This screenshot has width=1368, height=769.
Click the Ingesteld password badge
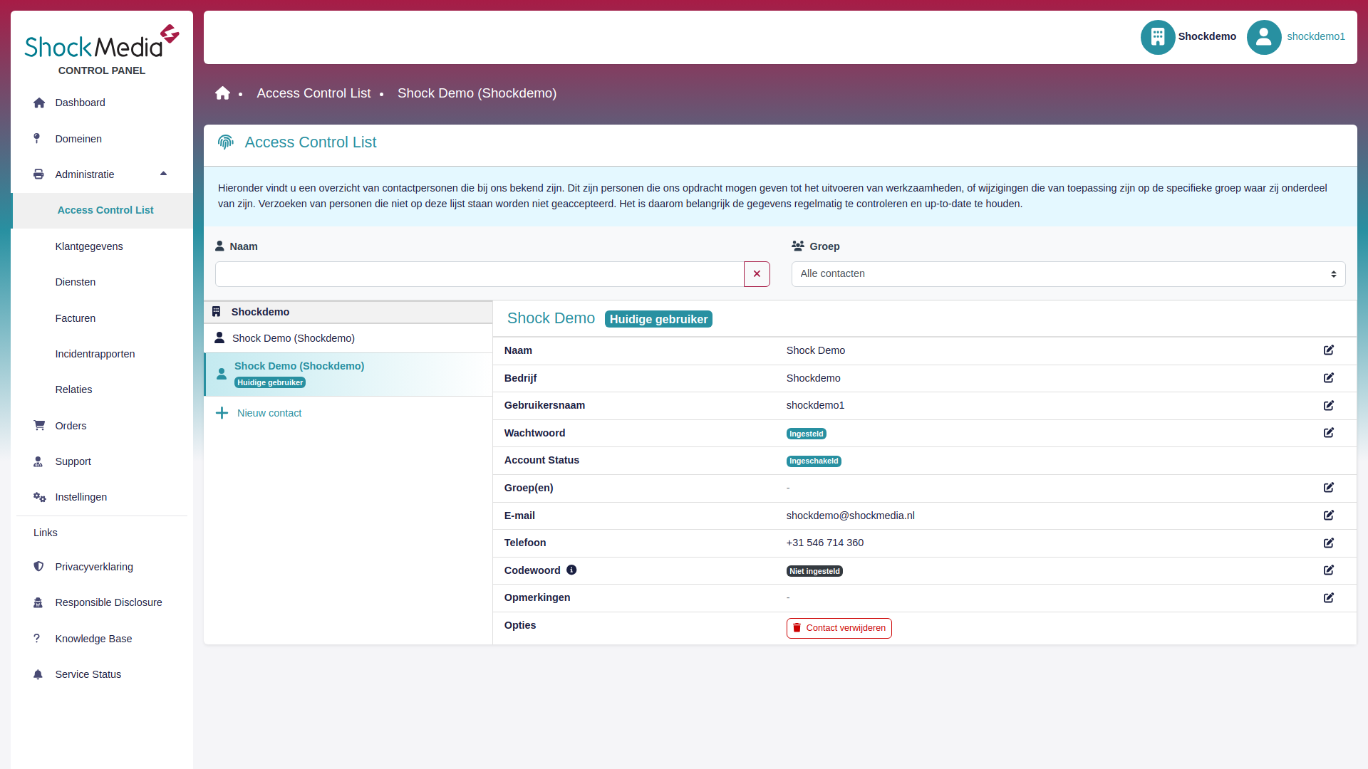(x=806, y=434)
